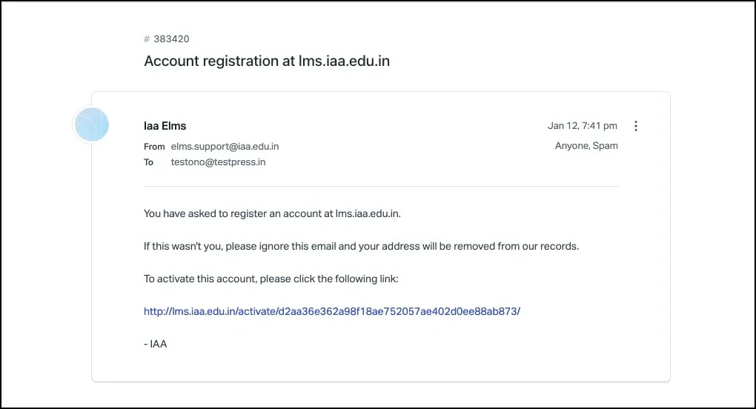Click the sender address elms.support@iaa.edu.in

tap(225, 147)
